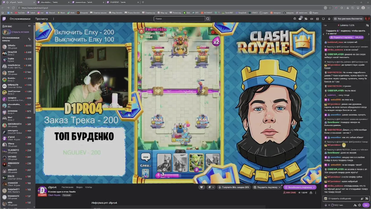Sort the followed channels list
Screen dimensions: 371x209
[x=29, y=39]
